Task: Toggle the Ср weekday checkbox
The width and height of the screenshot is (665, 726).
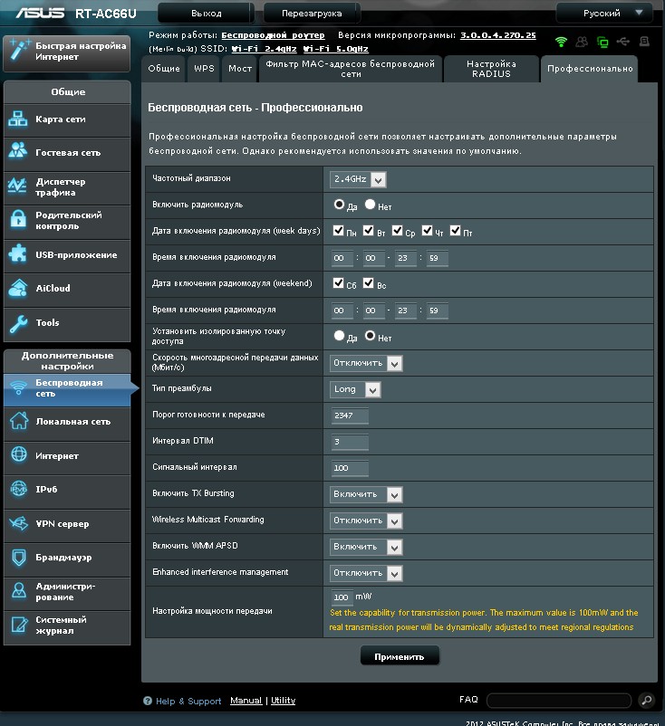Action: 397,231
